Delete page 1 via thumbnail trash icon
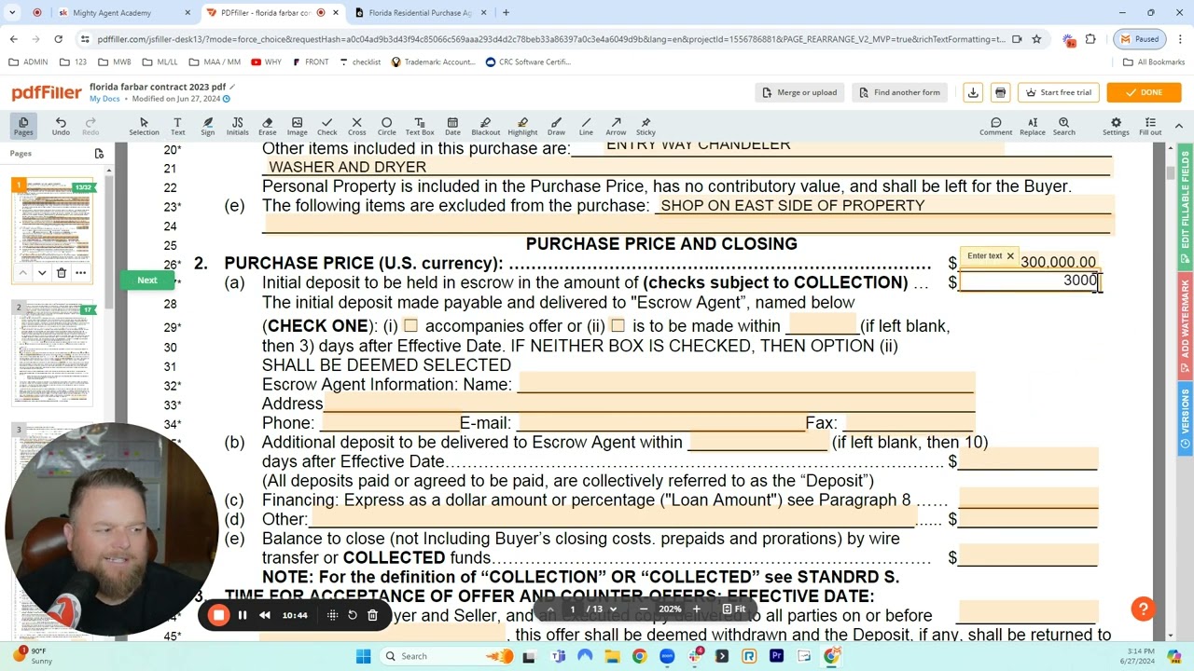The height and width of the screenshot is (671, 1194). point(62,273)
